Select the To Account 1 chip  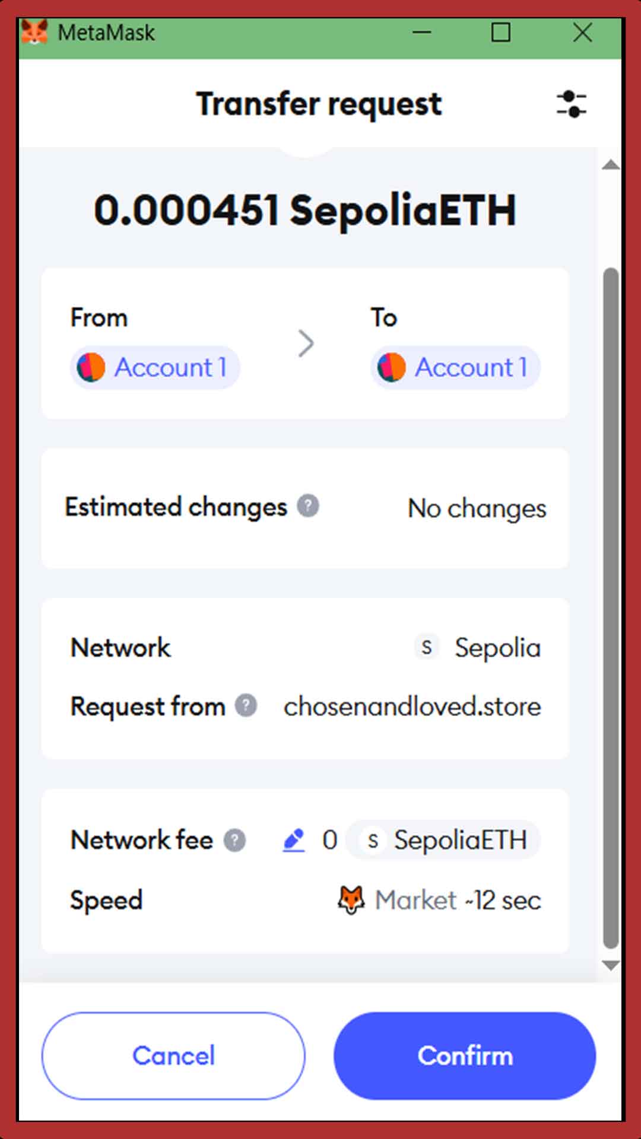coord(456,367)
